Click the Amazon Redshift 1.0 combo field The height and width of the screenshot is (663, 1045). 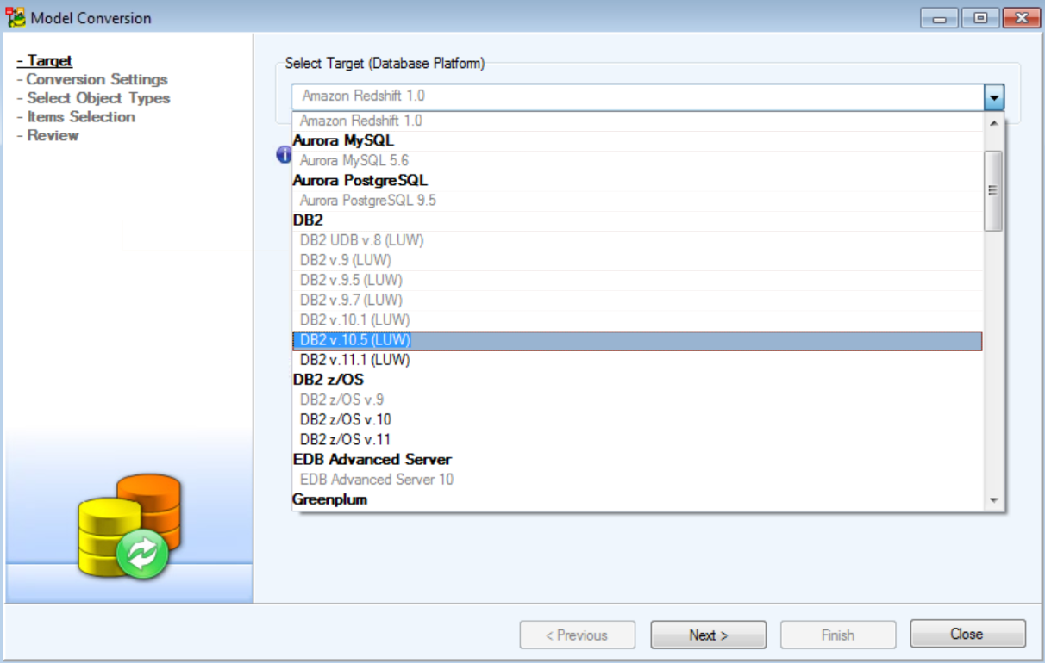coord(638,97)
